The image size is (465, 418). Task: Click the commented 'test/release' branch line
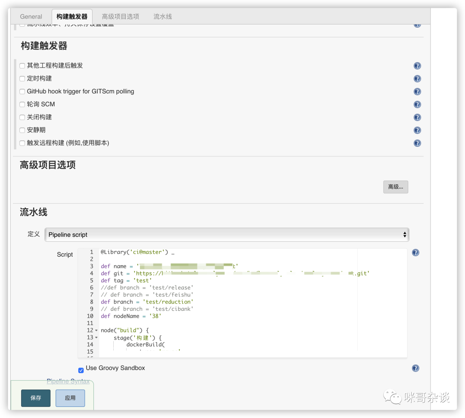[x=147, y=288]
